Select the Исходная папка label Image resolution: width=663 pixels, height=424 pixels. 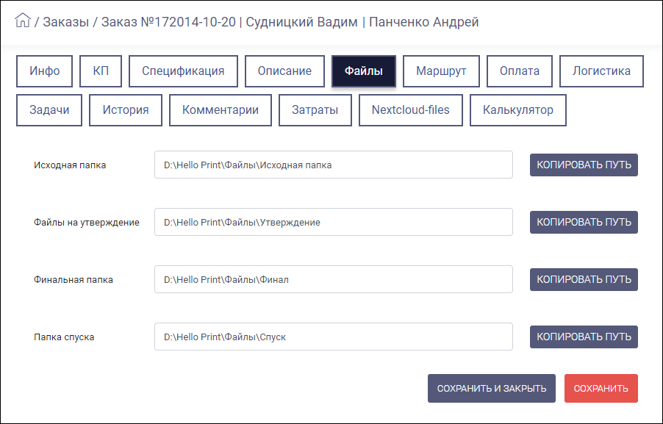[70, 165]
